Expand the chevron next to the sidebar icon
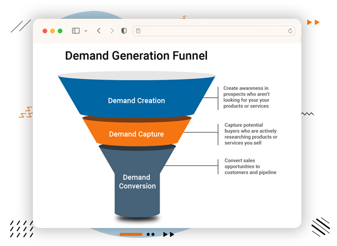337x246 pixels. tap(85, 31)
